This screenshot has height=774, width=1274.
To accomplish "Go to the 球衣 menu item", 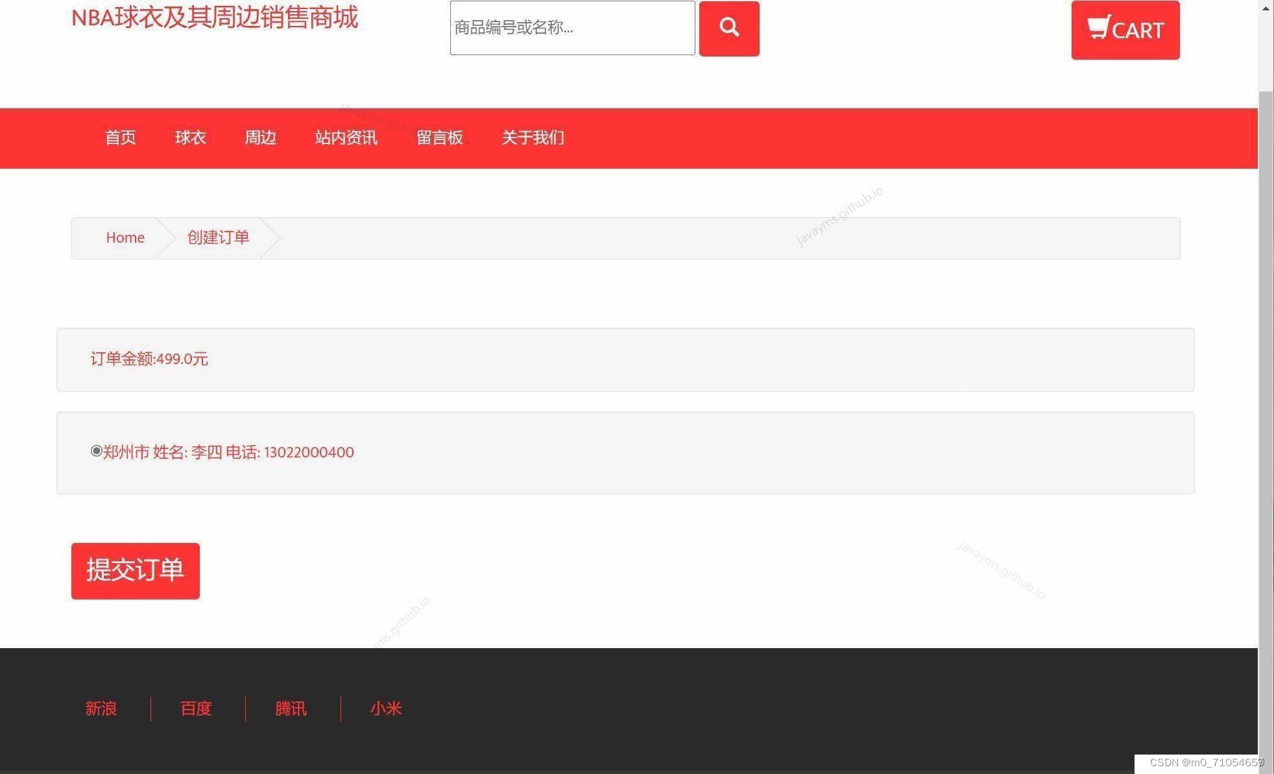I will 190,138.
